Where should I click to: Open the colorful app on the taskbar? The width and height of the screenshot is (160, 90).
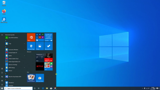point(55,88)
